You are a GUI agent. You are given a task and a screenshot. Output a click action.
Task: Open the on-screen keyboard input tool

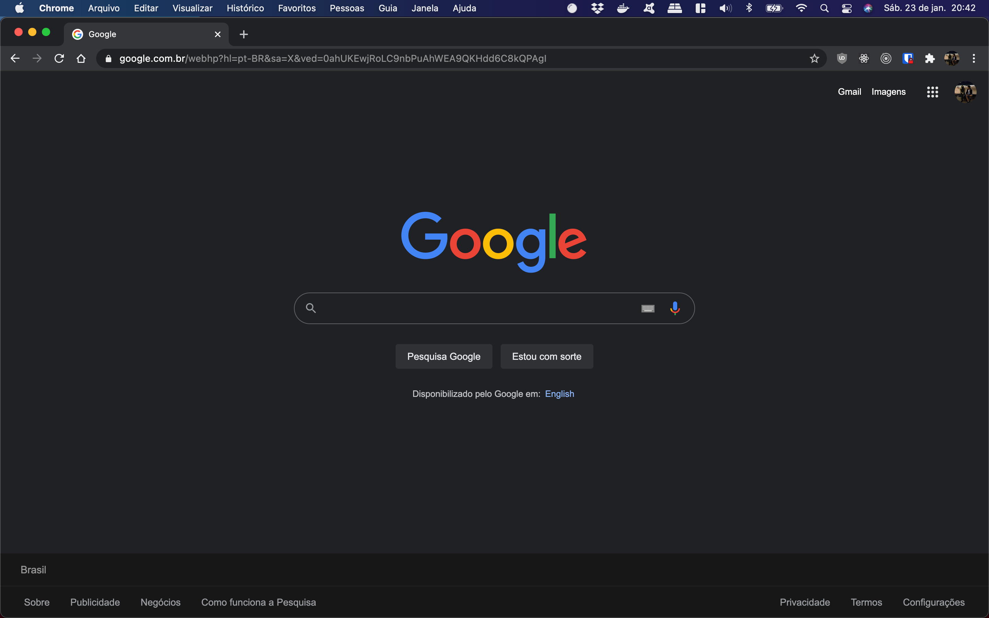(x=648, y=309)
